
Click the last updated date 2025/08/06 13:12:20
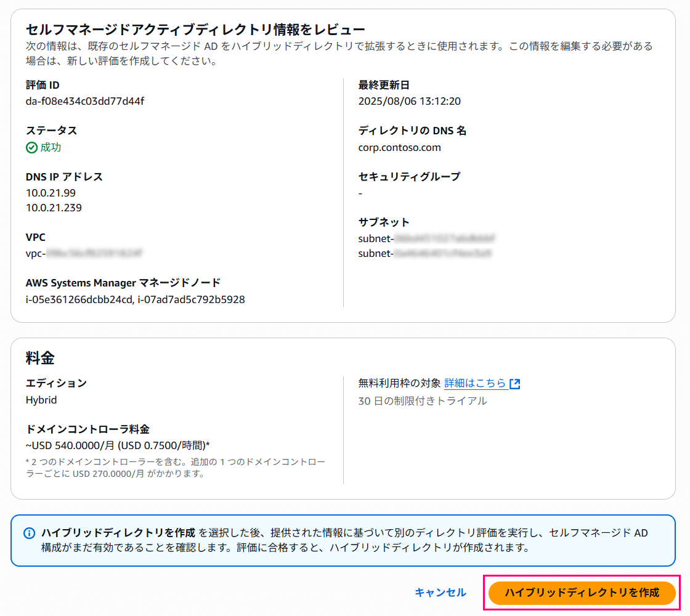409,101
